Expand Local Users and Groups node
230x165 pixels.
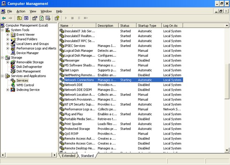[8, 44]
